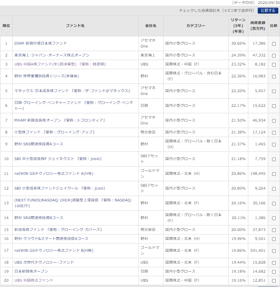Open SBI 中小型成長株F ジェイネクスト link
This screenshot has height=287, width=280.
point(58,159)
